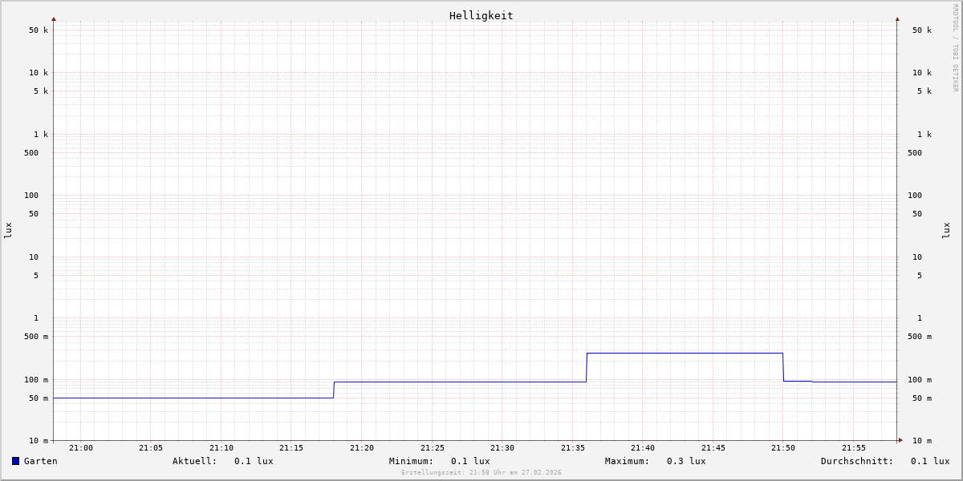Click the rotated "lux" label on left side
This screenshot has width=963, height=481.
pos(8,231)
